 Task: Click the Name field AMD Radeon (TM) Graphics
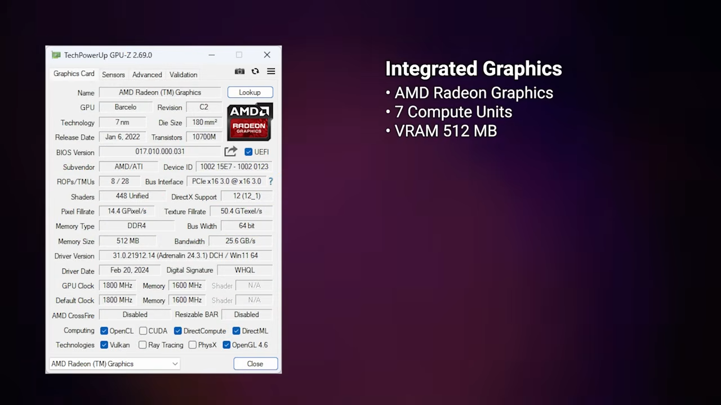coord(160,92)
